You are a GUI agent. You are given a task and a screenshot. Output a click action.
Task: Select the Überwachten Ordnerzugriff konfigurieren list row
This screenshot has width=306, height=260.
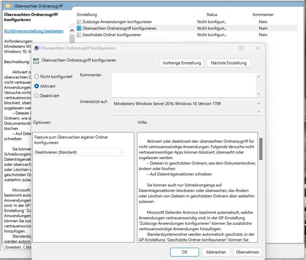187,28
